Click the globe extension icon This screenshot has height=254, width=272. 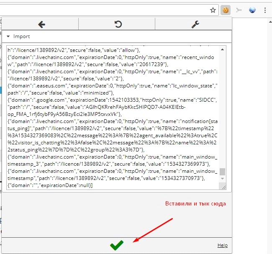click(x=252, y=10)
